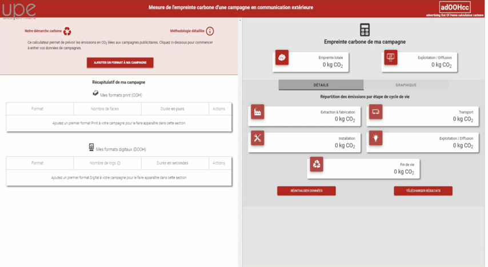The image size is (488, 267).
Task: Click the Installation tools icon
Action: pos(258,138)
